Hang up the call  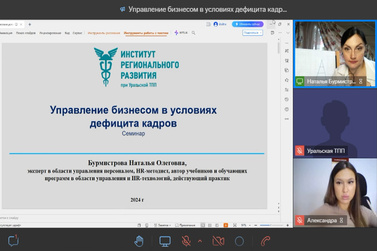265,241
